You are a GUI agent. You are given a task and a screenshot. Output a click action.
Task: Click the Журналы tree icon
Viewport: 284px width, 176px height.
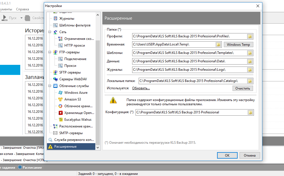(x=55, y=19)
